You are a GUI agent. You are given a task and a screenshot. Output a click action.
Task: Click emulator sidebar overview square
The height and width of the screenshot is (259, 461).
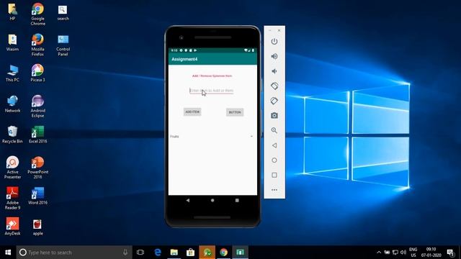pos(274,175)
